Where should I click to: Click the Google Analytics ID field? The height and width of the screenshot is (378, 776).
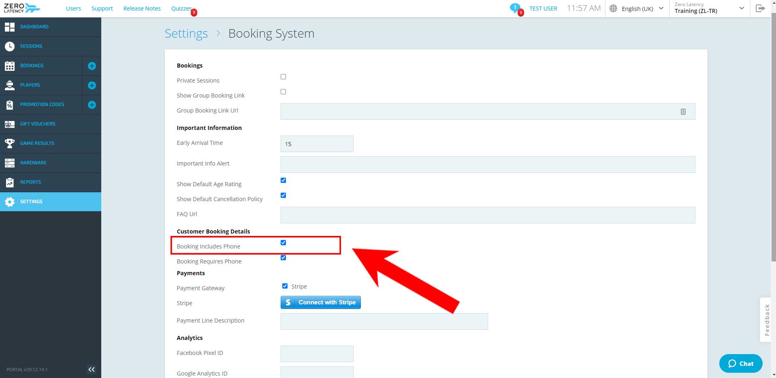(x=317, y=372)
